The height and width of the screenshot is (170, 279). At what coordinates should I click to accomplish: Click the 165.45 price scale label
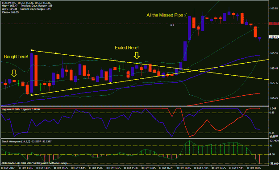(x=274, y=68)
